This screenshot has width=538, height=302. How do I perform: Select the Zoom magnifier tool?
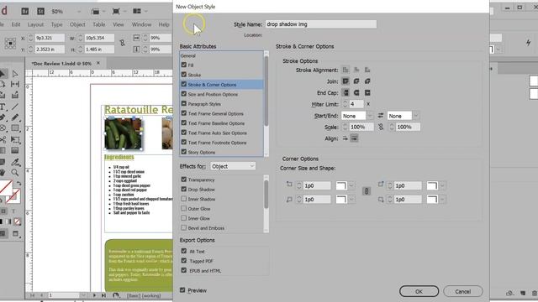(15, 173)
